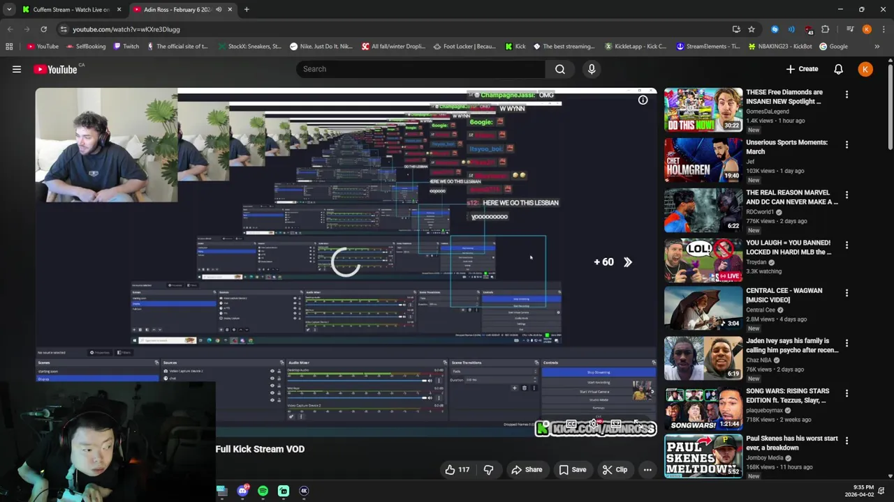Open Chrome media controls icon
The image size is (894, 502).
[x=850, y=29]
